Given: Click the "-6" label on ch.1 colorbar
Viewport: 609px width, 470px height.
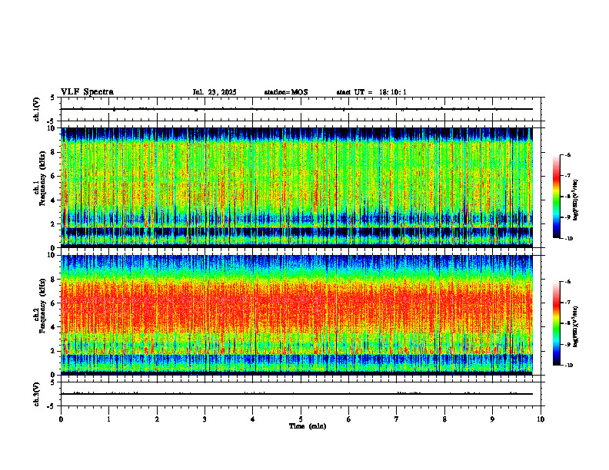Looking at the screenshot, I should click(568, 154).
